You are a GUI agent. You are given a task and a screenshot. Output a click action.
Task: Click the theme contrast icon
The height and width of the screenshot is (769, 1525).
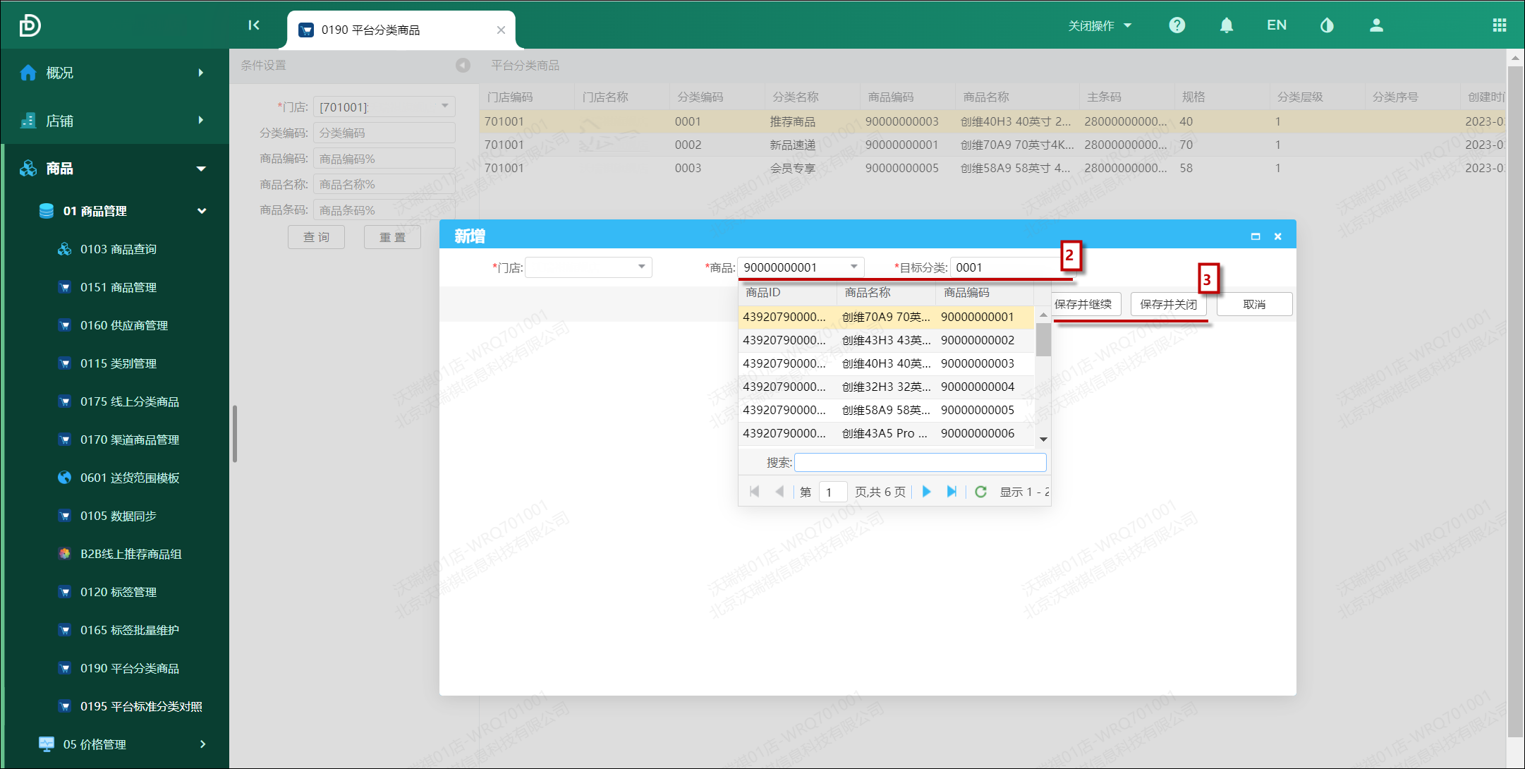pyautogui.click(x=1327, y=25)
